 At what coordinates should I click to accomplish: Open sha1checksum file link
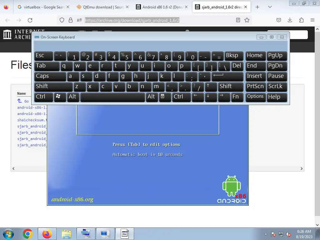pos(32,120)
